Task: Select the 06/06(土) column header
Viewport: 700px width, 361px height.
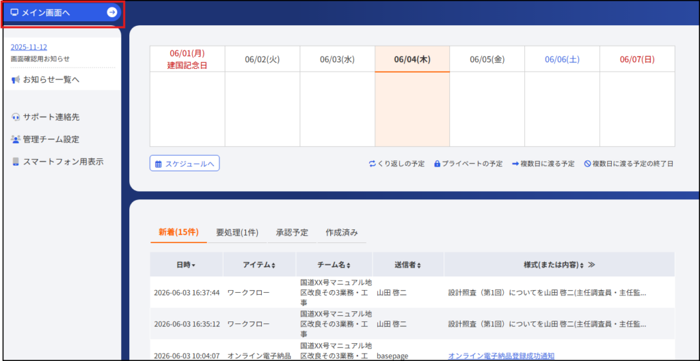Action: (562, 59)
